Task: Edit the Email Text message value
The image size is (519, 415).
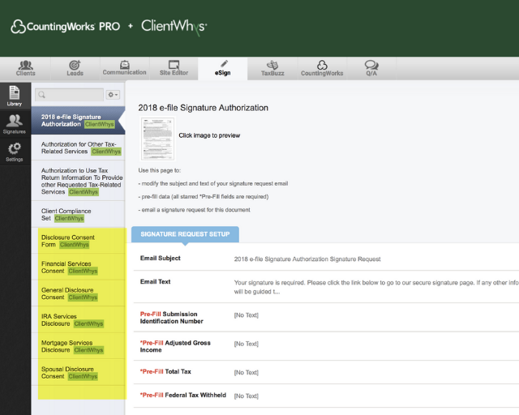Action: (376, 287)
